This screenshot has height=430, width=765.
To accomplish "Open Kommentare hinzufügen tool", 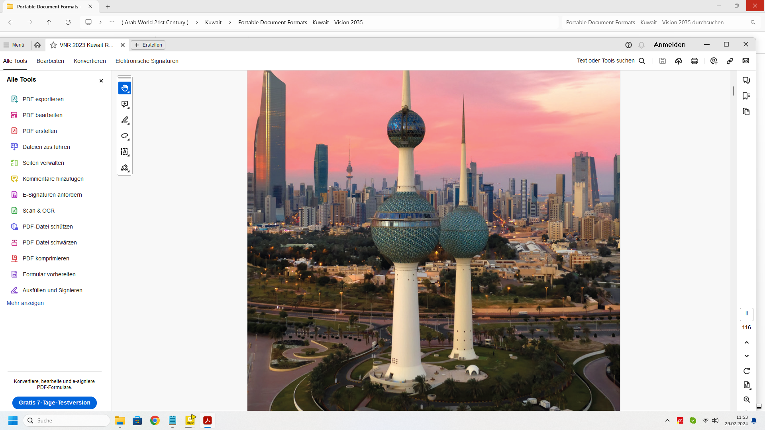I will point(53,179).
